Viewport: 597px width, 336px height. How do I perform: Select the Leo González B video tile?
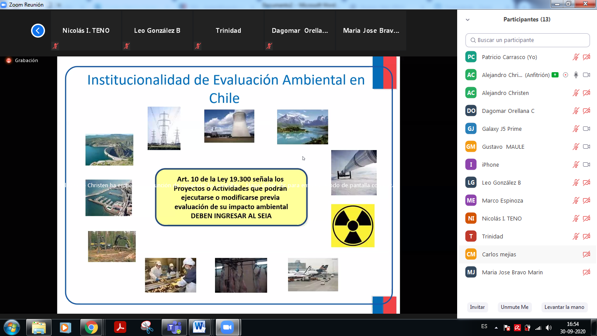coord(157,31)
